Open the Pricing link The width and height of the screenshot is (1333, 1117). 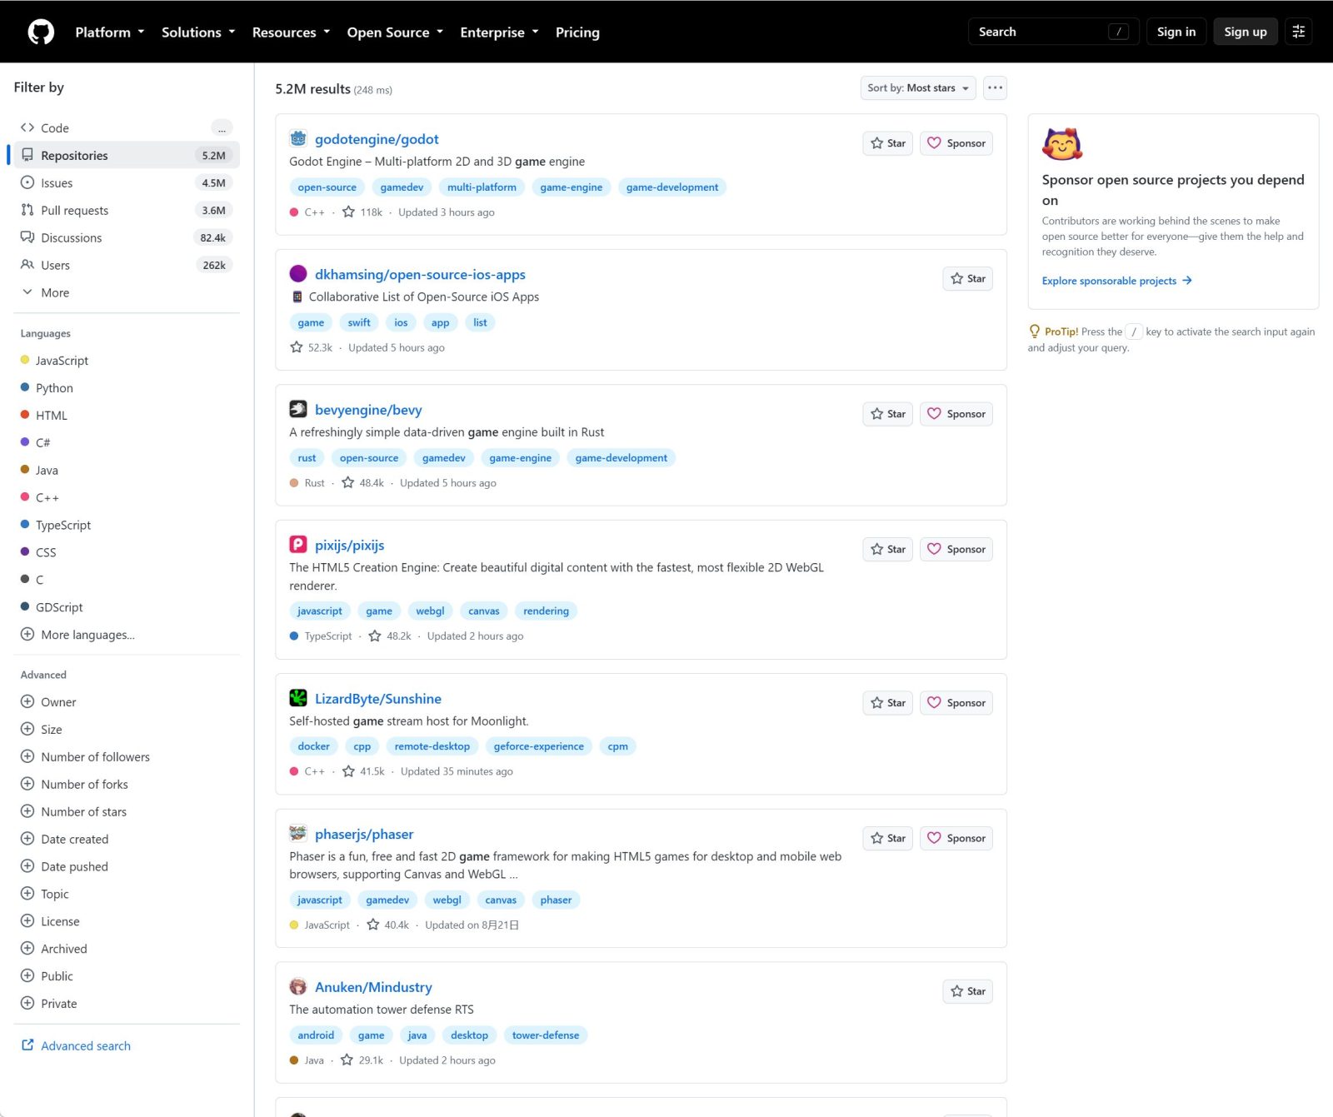tap(577, 32)
